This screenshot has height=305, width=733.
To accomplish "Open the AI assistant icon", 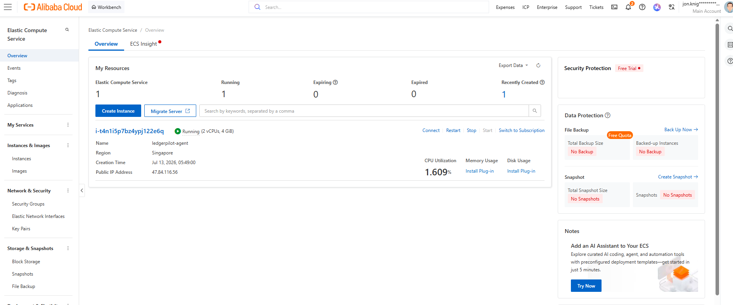I will 657,7.
